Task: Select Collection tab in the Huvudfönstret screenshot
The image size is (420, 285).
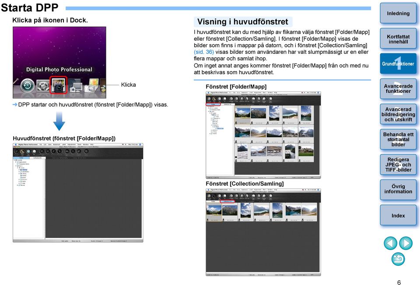Action: coord(38,158)
